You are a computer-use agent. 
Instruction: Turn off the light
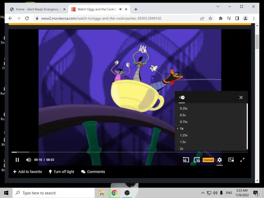coord(61,172)
